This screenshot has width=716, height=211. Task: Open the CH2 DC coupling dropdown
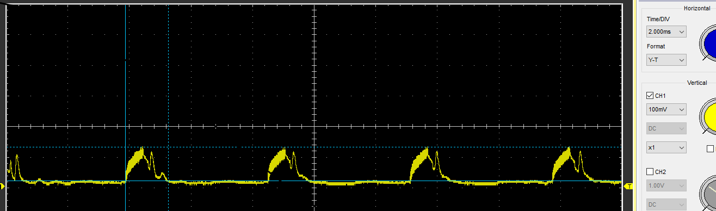[x=666, y=204]
